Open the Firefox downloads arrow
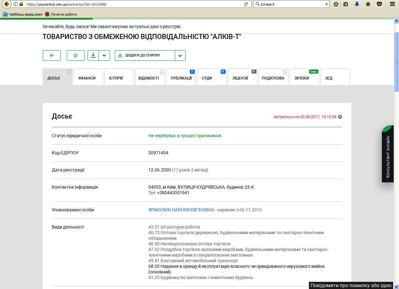This screenshot has height=289, width=399. point(357,4)
